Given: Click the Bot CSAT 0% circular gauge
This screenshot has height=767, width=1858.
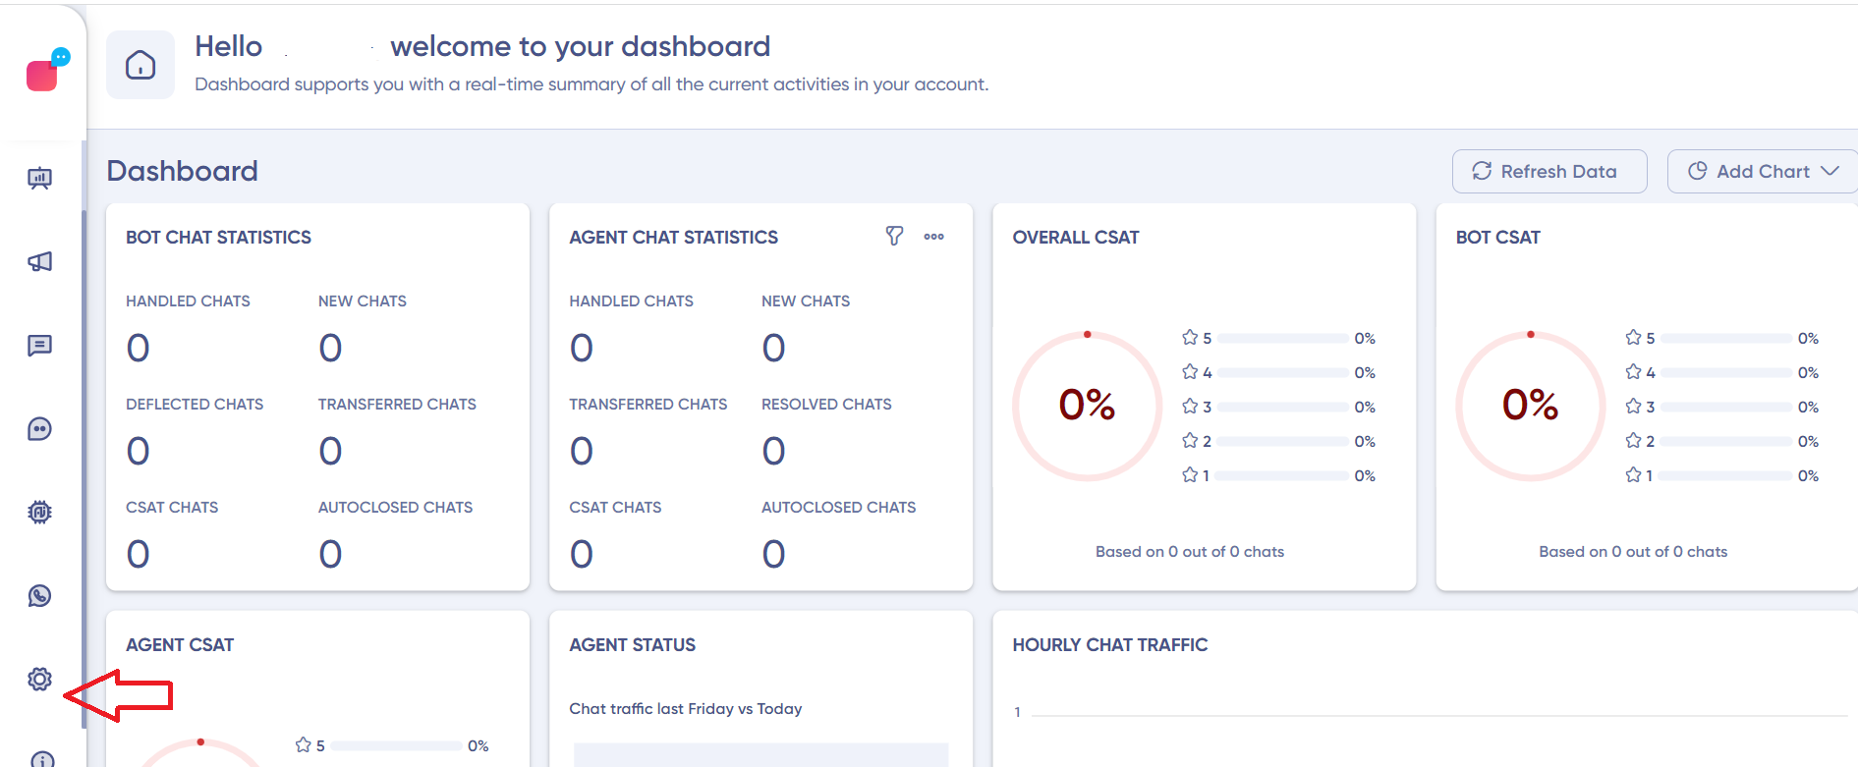Looking at the screenshot, I should 1530,406.
